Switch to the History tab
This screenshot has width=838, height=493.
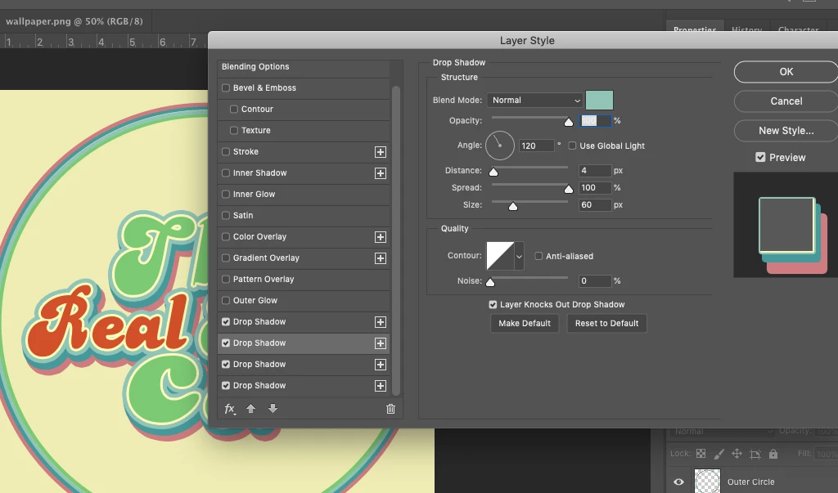746,30
